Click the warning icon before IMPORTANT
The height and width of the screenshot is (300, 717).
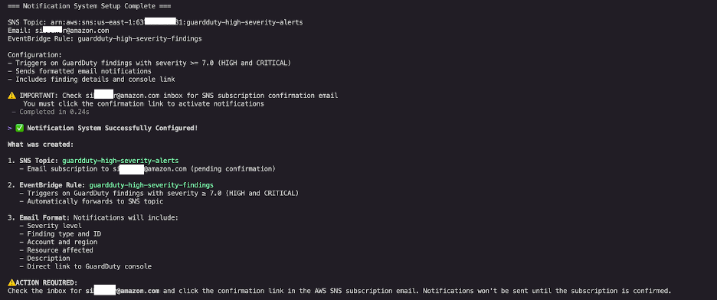[x=12, y=96]
